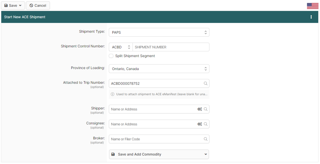Click the search icon in Trip Number field
Screen dimensions: 320x164
pos(206,83)
